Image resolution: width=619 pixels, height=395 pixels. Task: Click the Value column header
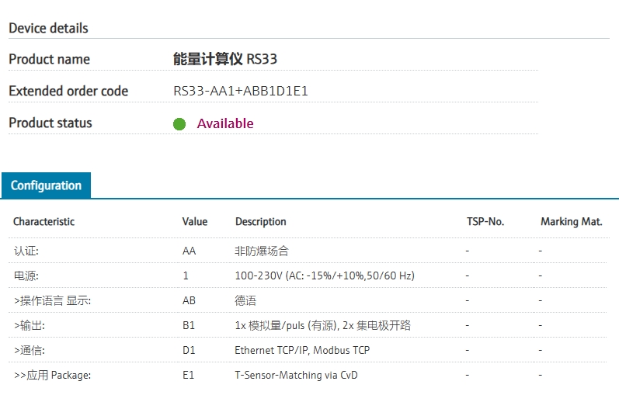click(x=195, y=221)
